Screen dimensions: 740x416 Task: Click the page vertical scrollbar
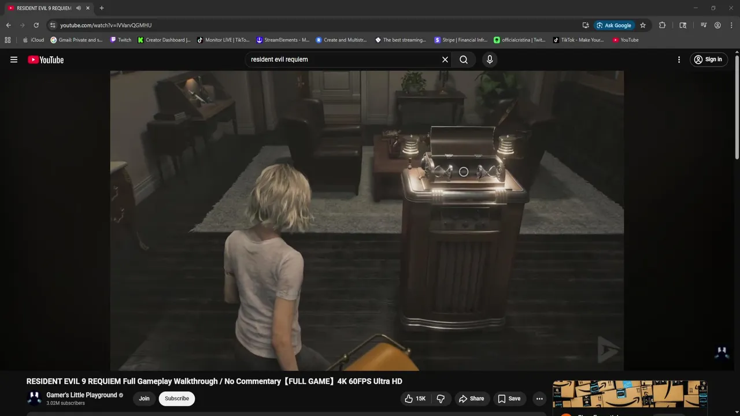pos(737,107)
